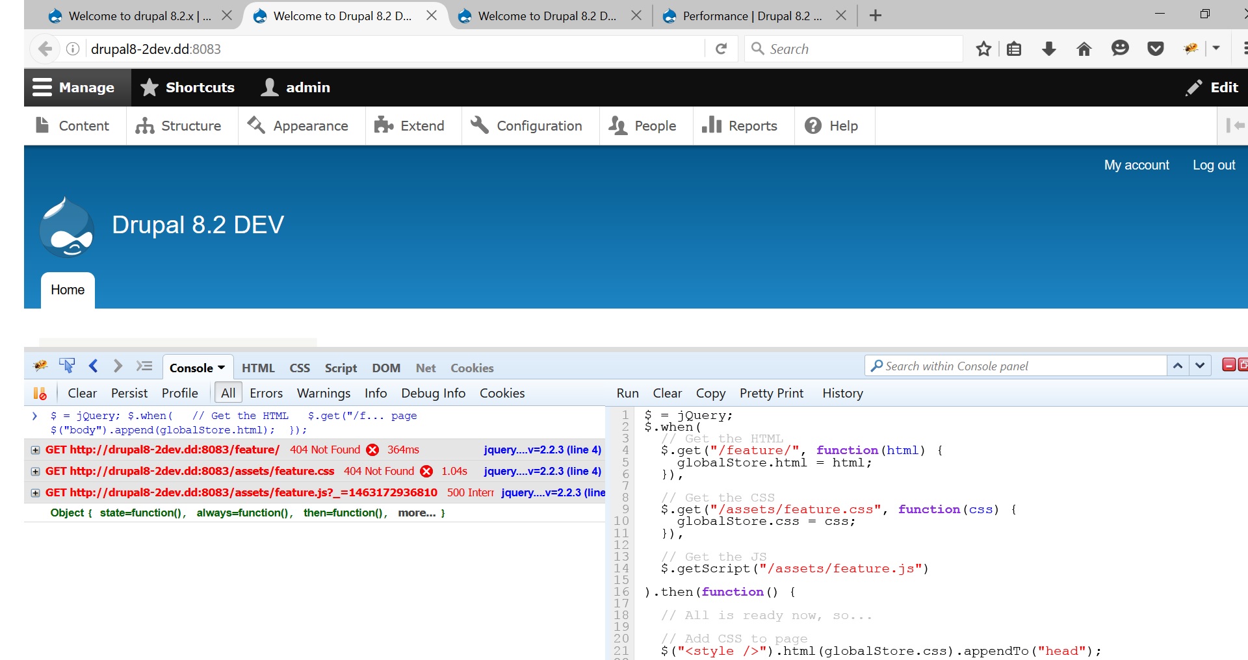Jump to previous console search match

click(x=1178, y=366)
